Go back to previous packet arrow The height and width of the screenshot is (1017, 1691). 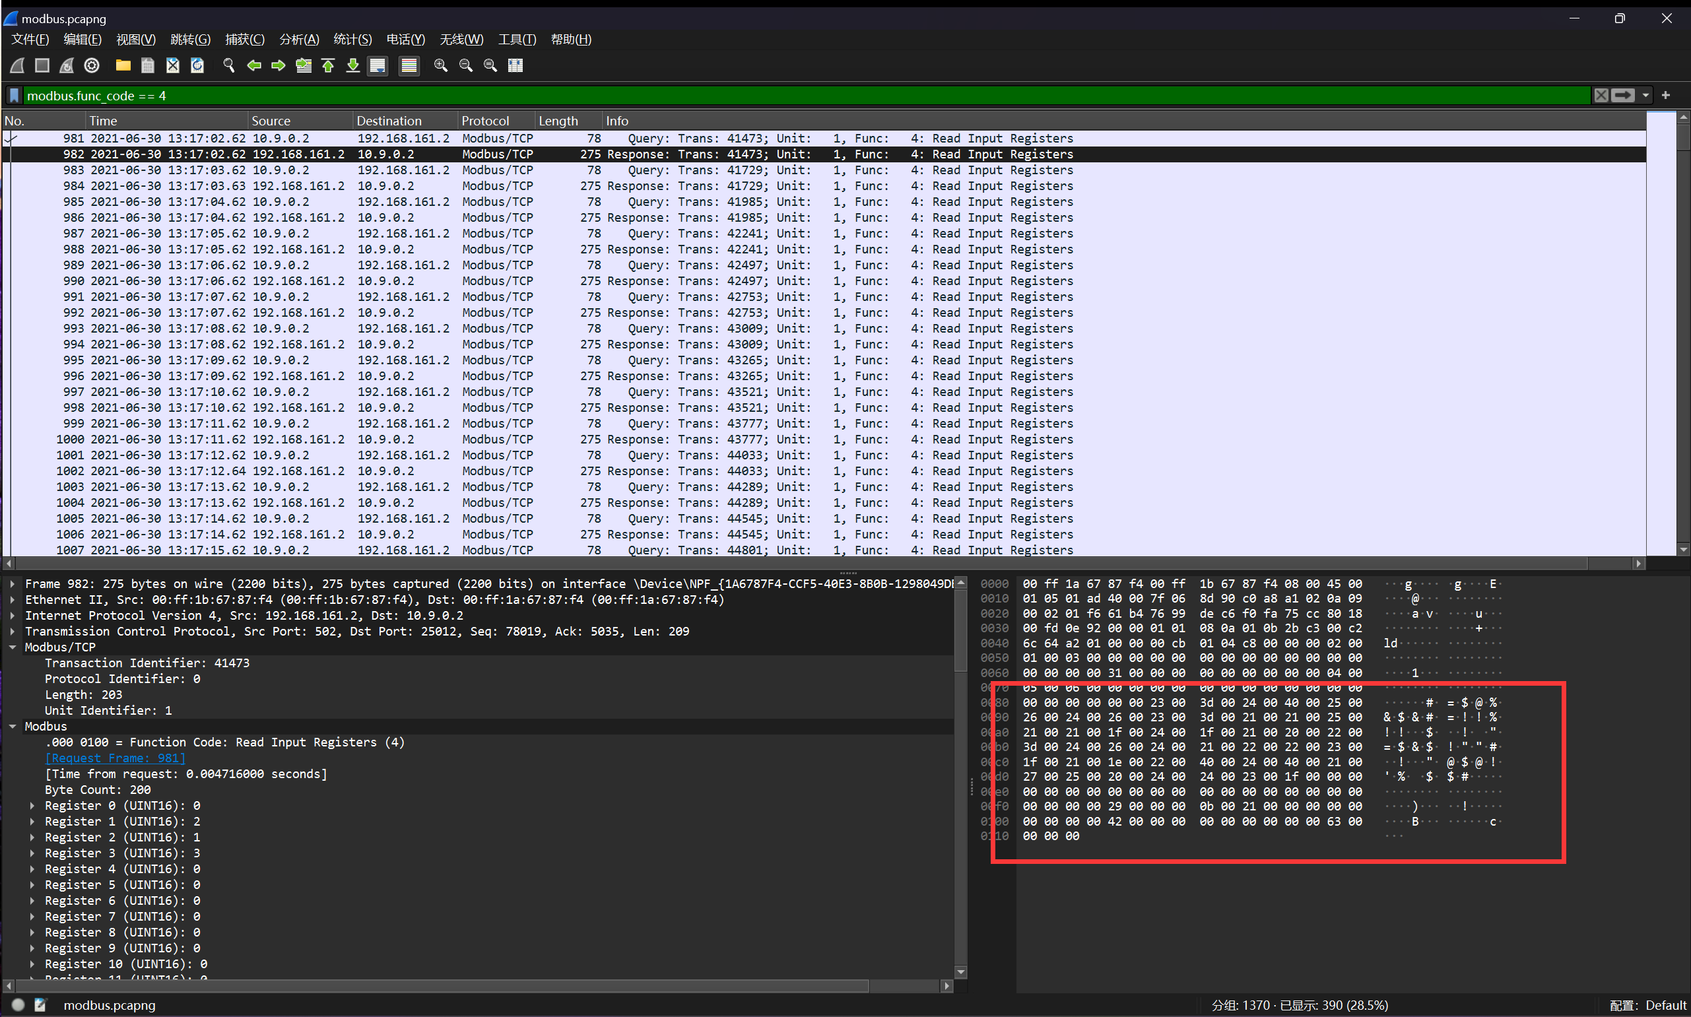(x=254, y=66)
